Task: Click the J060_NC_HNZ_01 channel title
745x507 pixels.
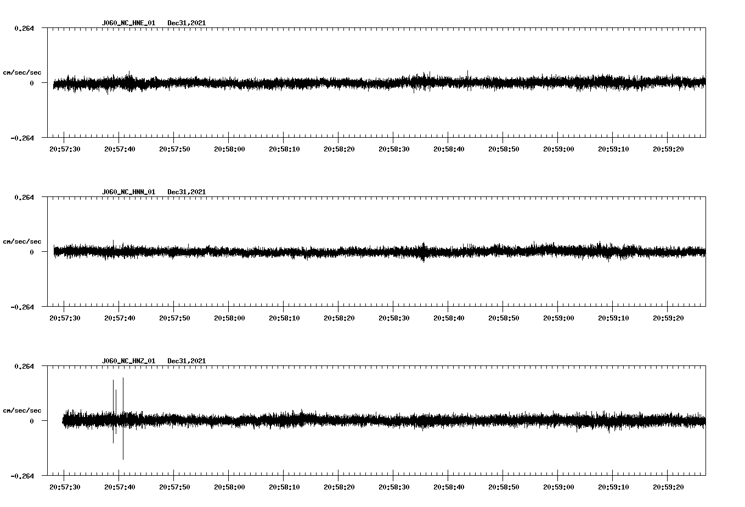Action: (x=128, y=361)
